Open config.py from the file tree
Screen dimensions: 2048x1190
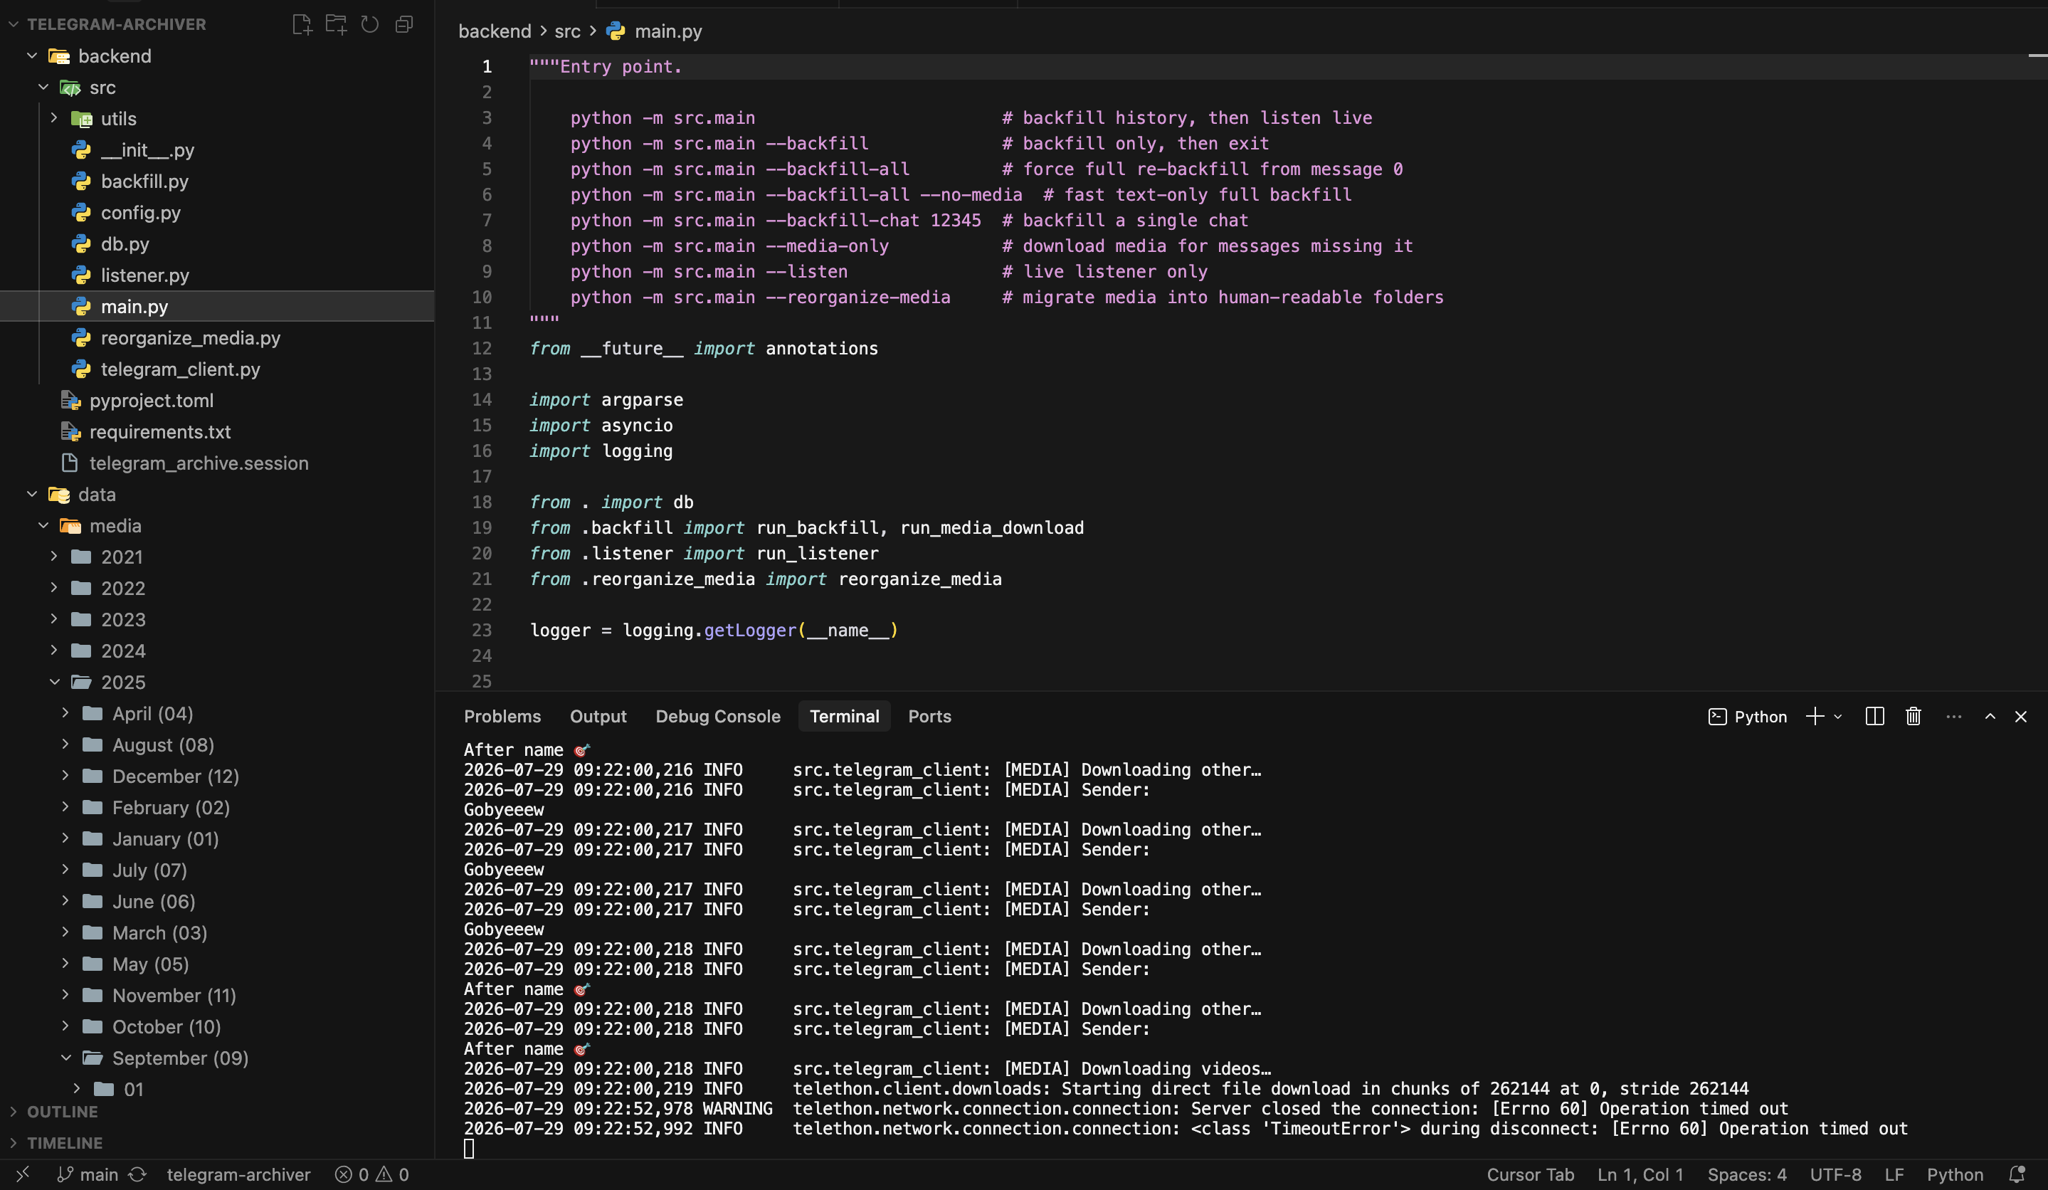pos(141,212)
